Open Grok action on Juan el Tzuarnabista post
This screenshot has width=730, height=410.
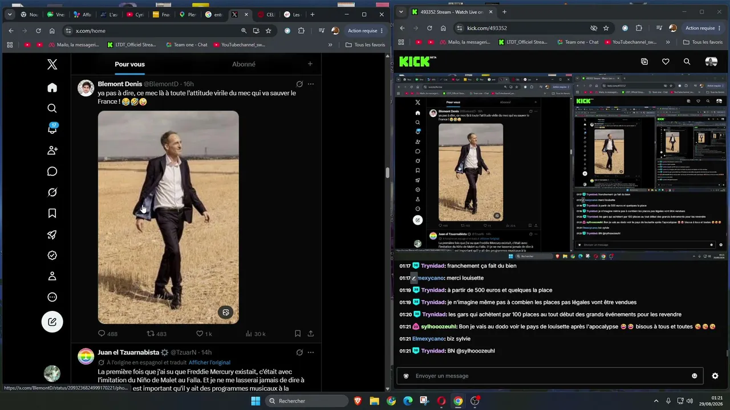299,352
